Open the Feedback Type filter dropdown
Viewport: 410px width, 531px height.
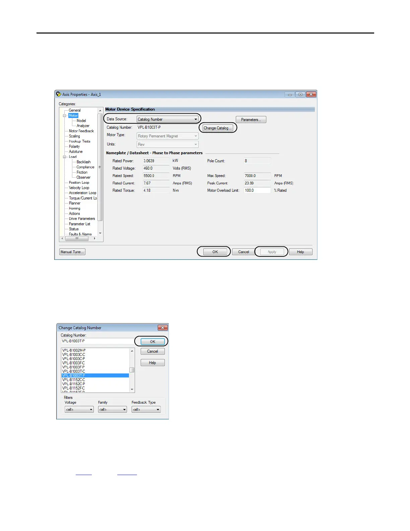click(146, 409)
